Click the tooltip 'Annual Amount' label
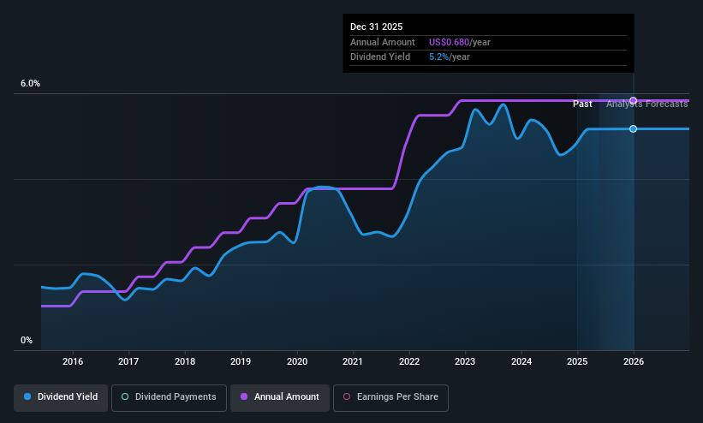Image resolution: width=703 pixels, height=423 pixels. pos(383,42)
